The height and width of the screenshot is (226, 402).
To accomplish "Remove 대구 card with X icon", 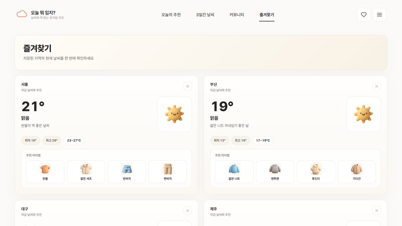I will 188,211.
